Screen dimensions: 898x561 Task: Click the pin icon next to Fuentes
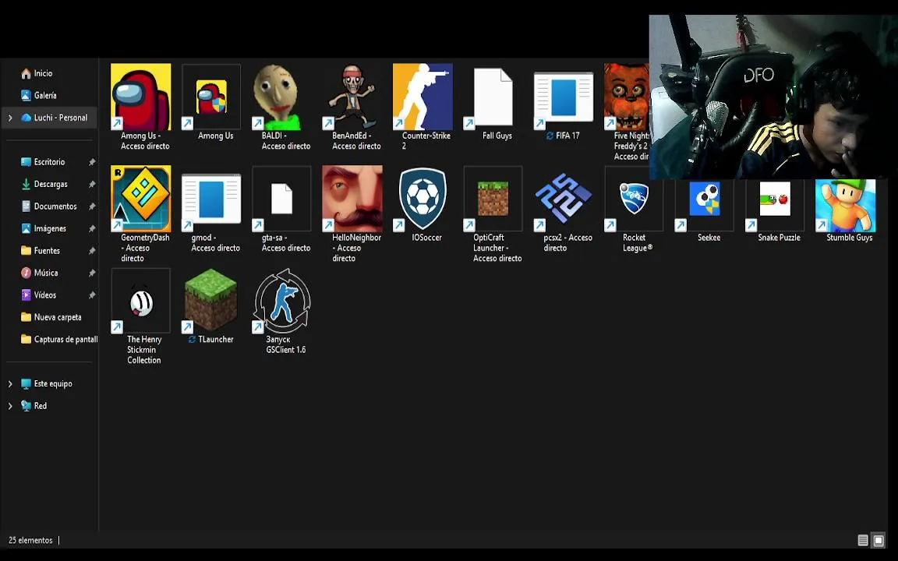tap(92, 251)
